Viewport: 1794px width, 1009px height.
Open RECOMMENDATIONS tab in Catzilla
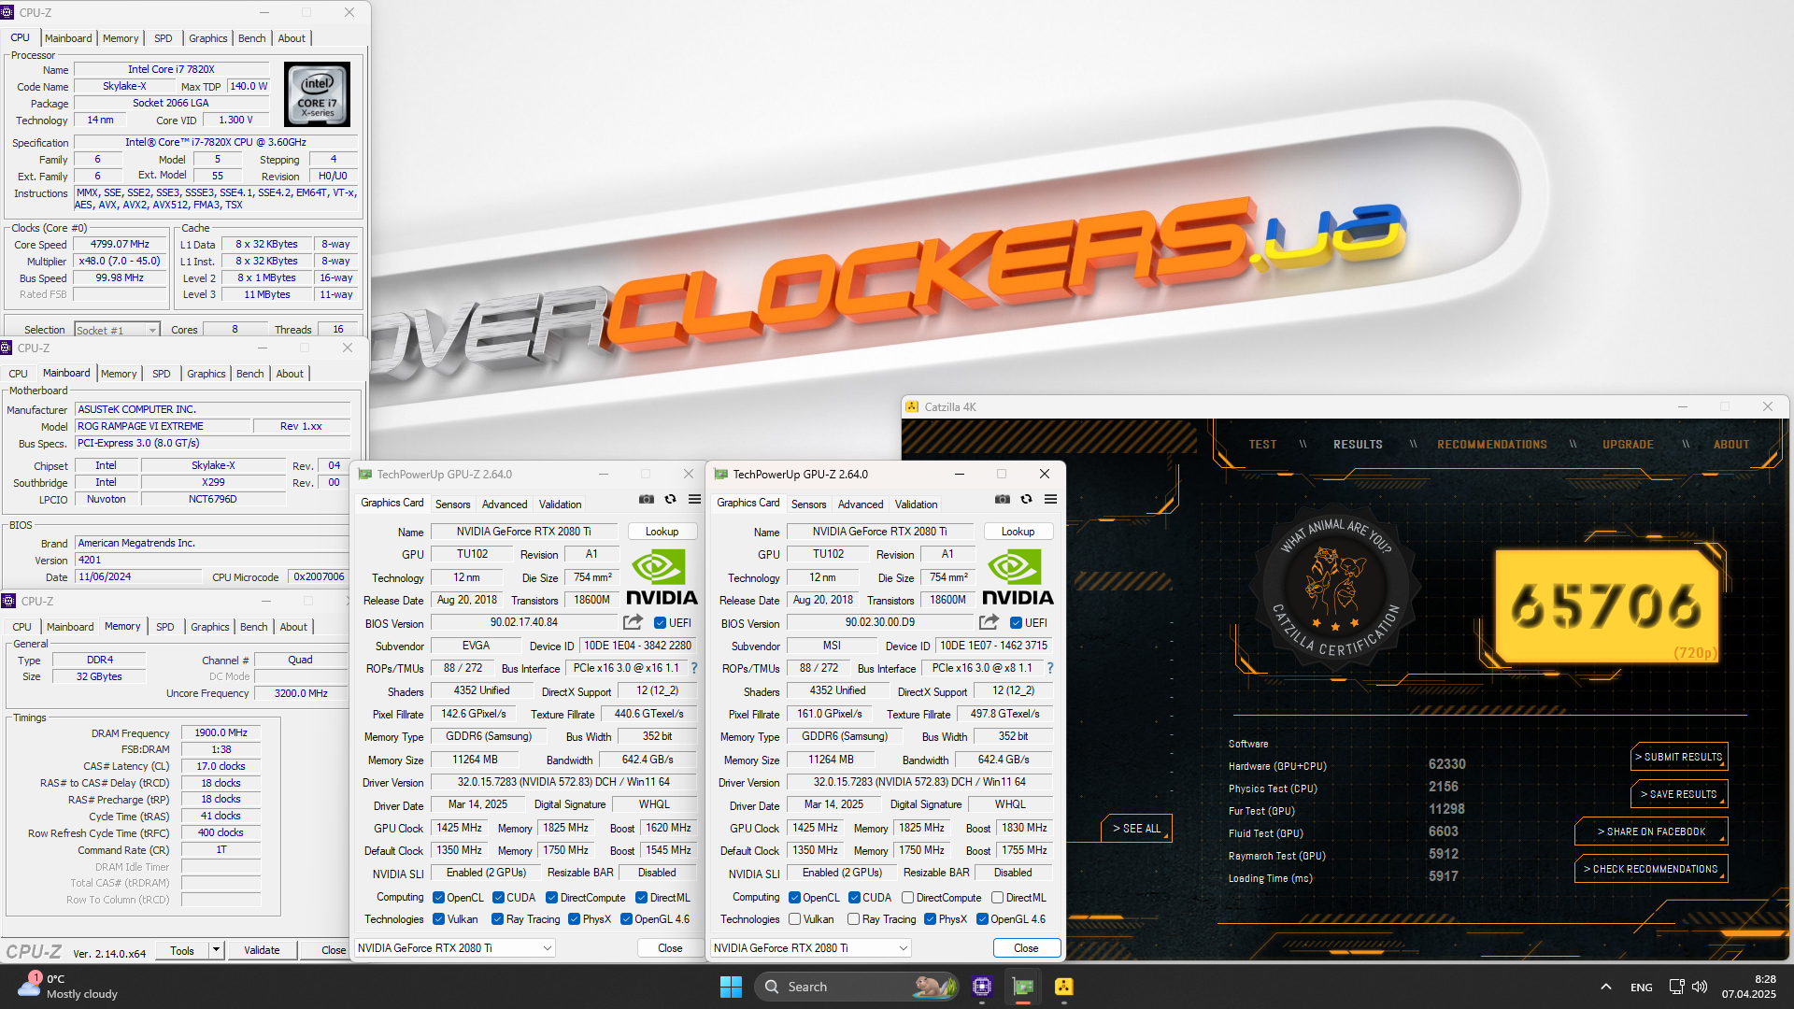point(1492,445)
